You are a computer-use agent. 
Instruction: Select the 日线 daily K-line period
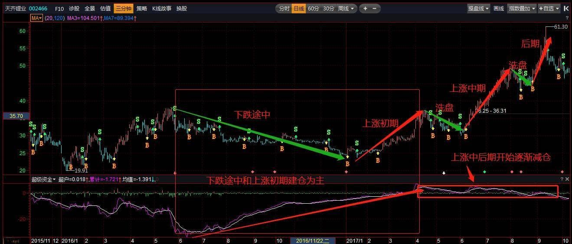click(298, 8)
